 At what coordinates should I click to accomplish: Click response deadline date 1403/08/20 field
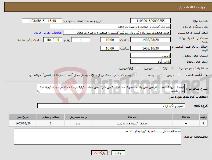pos(150,40)
